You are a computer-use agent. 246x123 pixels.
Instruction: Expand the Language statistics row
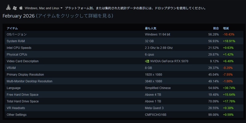(14, 88)
